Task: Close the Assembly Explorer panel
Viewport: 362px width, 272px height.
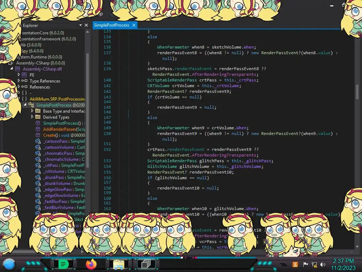Action: [86, 25]
